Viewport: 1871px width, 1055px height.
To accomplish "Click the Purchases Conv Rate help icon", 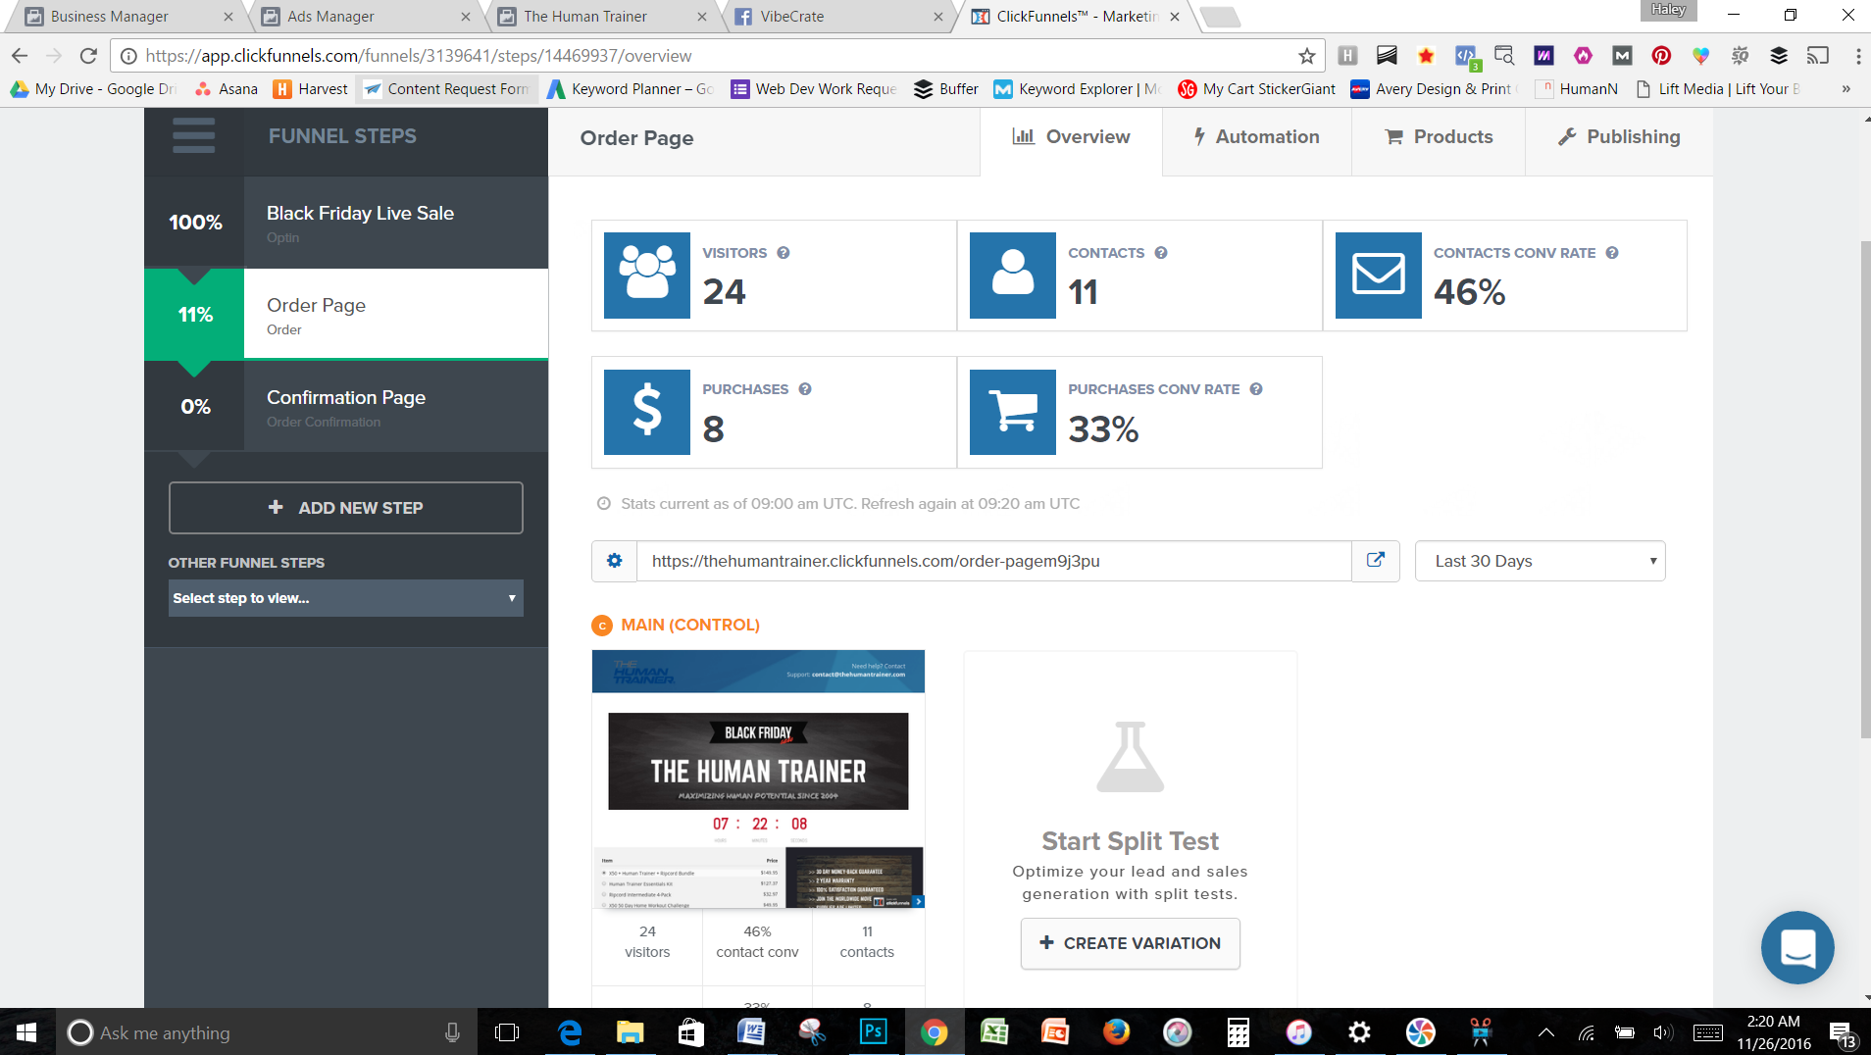I will click(x=1256, y=389).
